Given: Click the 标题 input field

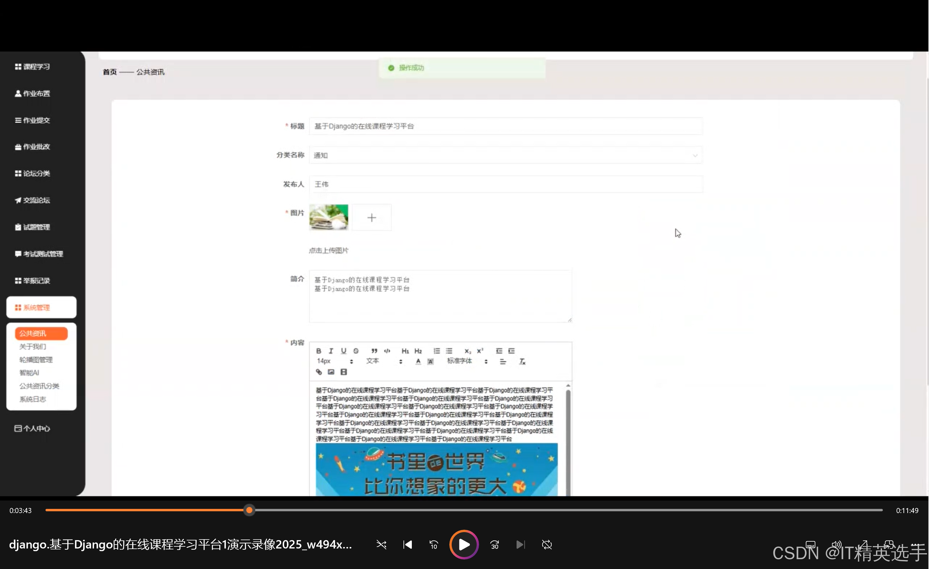Looking at the screenshot, I should (506, 126).
